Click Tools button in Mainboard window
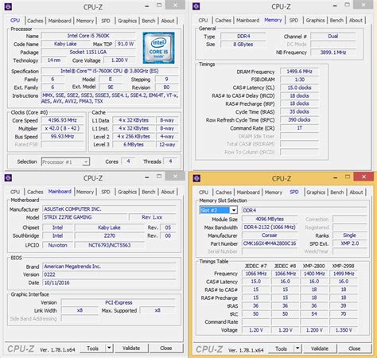 pos(92,348)
